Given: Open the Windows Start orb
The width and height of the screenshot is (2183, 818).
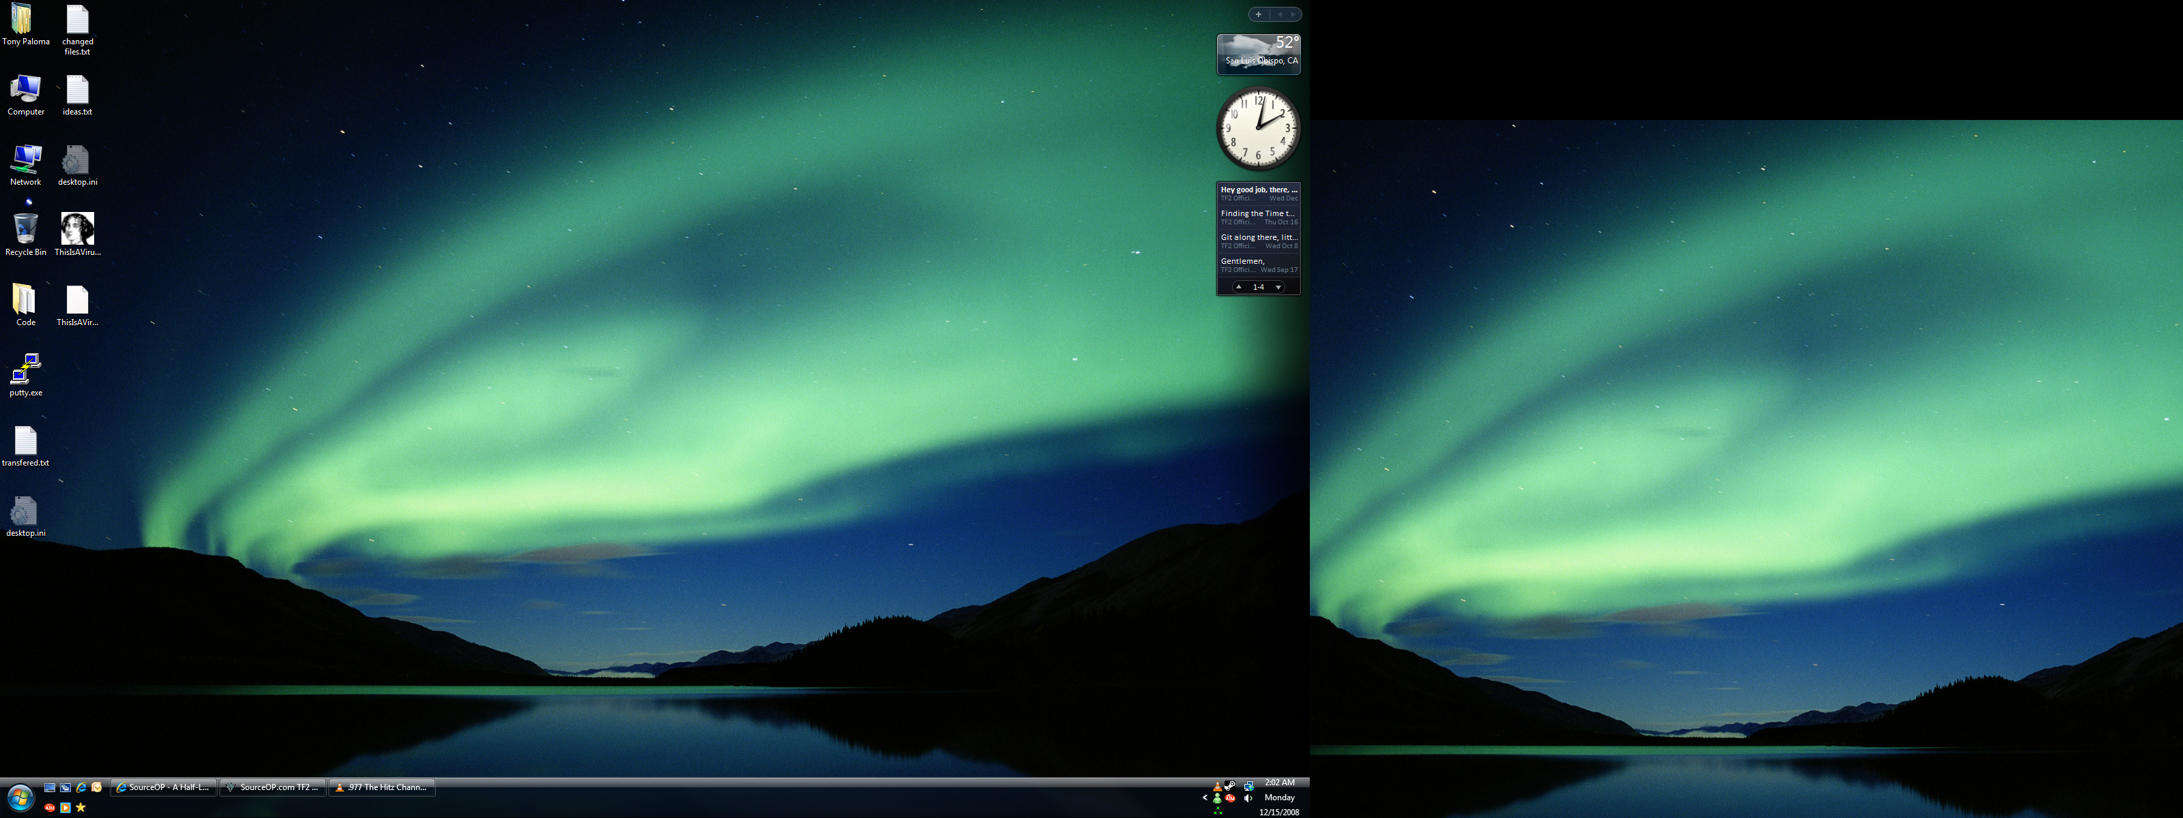Looking at the screenshot, I should tap(20, 798).
